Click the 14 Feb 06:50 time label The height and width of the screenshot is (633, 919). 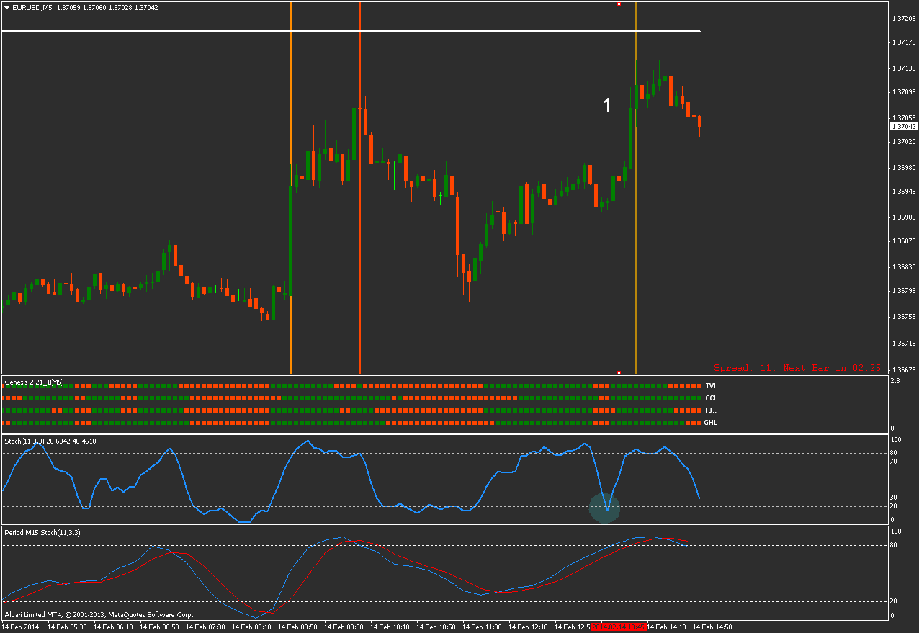159,627
